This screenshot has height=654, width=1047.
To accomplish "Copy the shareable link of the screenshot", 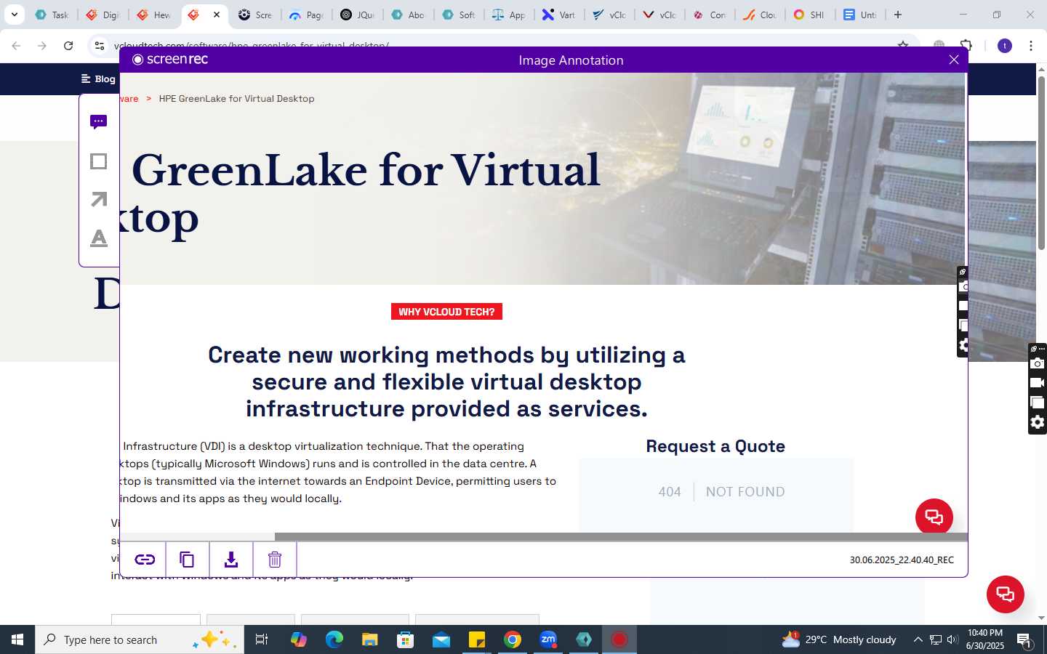I will coord(145,560).
